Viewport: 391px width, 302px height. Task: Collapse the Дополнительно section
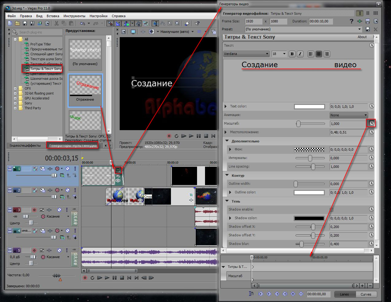click(x=227, y=141)
